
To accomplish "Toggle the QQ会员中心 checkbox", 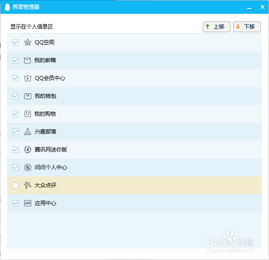I will (x=16, y=78).
